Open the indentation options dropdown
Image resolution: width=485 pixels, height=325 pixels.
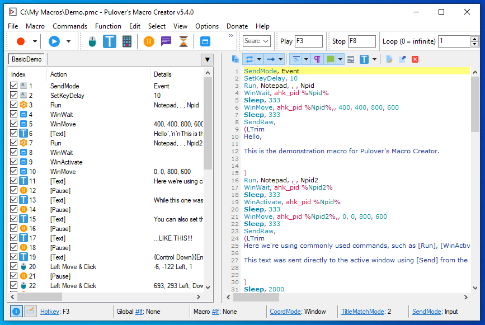click(x=306, y=59)
